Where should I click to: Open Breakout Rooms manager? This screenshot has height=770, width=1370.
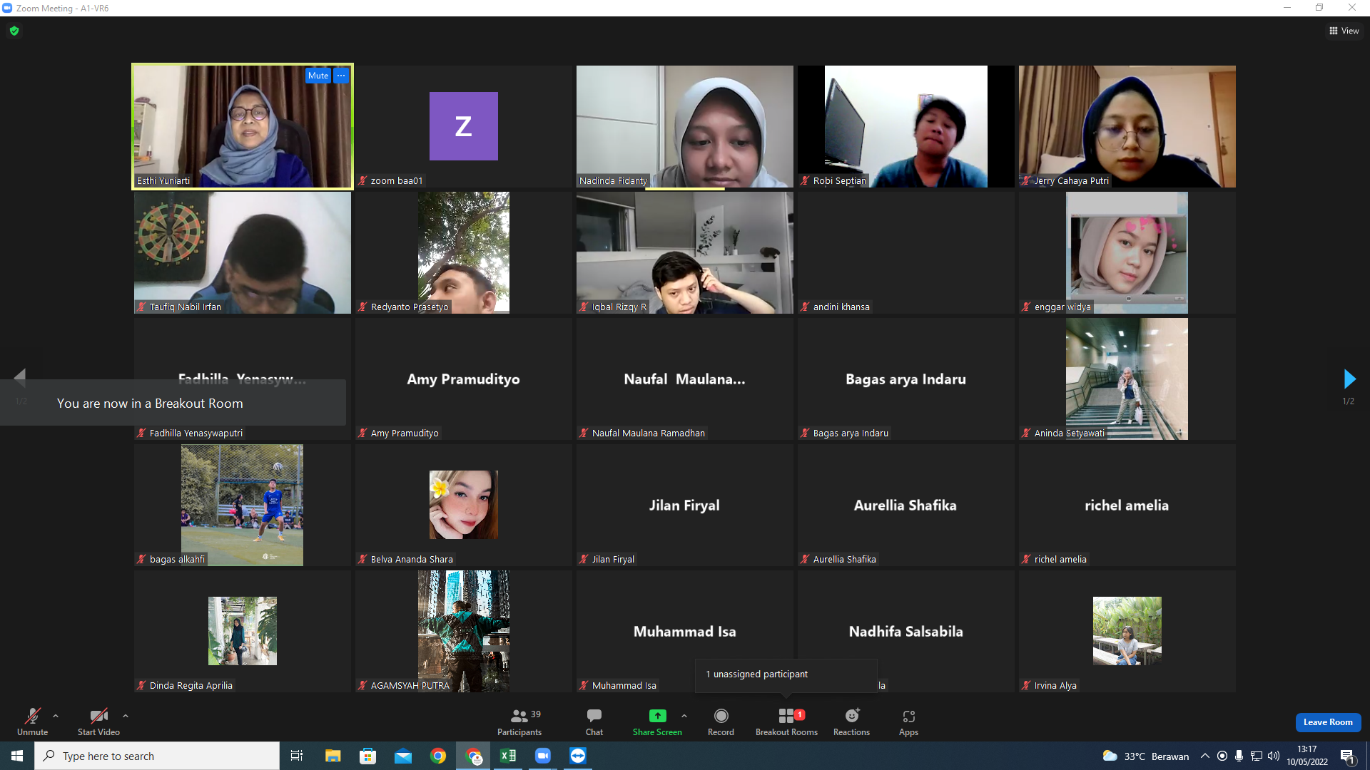786,722
